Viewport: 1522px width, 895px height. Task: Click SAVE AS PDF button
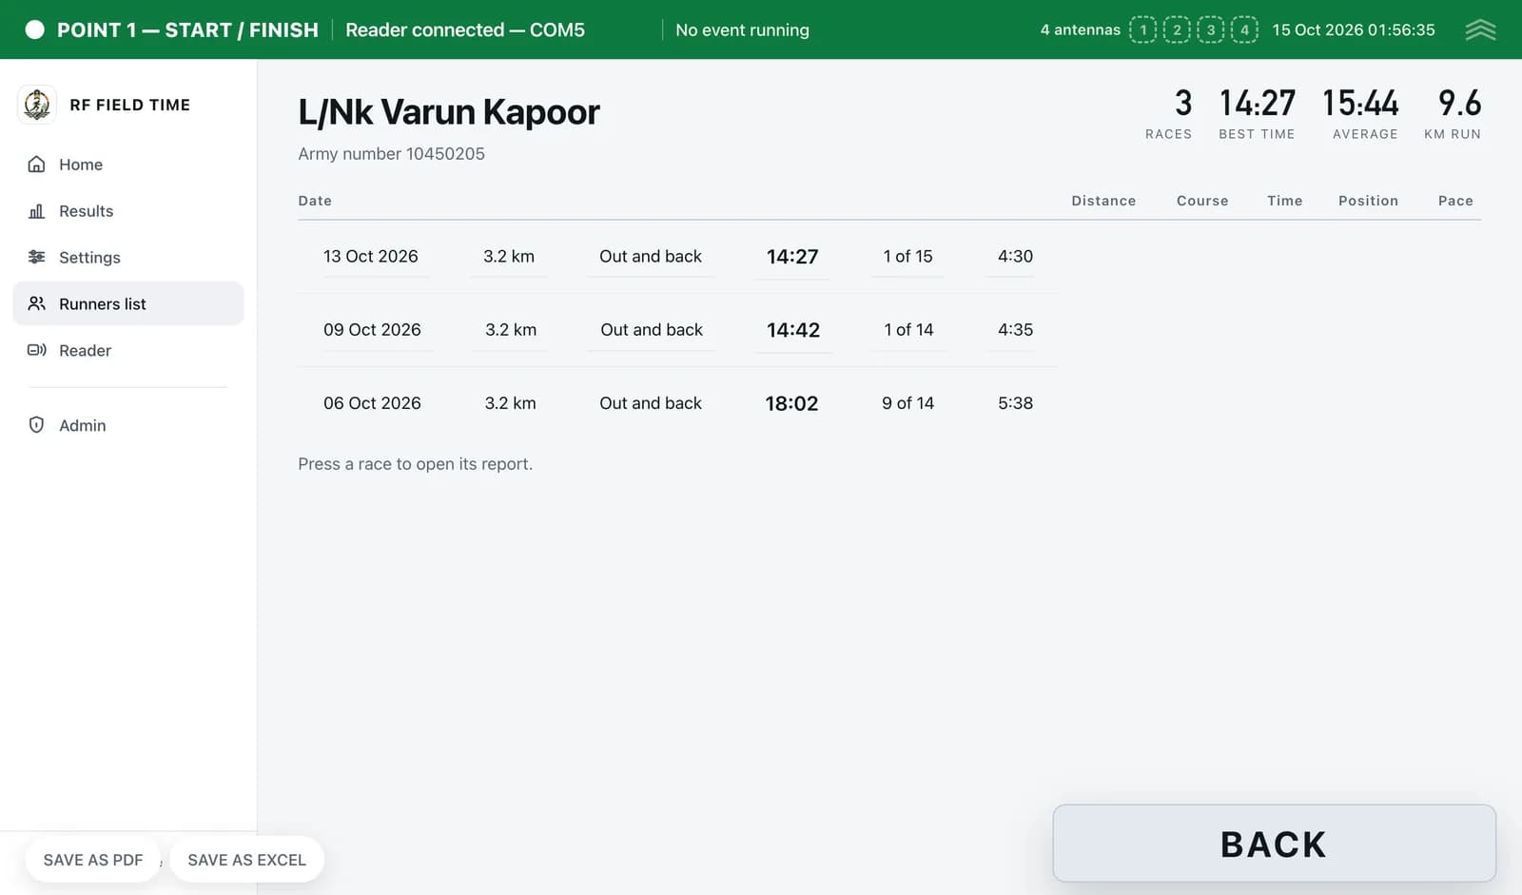92,860
